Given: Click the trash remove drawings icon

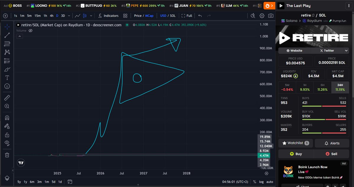Looking at the screenshot, I should (7, 155).
